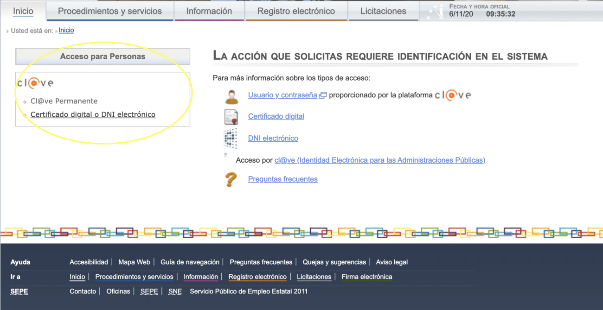
Task: Open Certificado digital o DNI electrónico
Action: tap(93, 114)
